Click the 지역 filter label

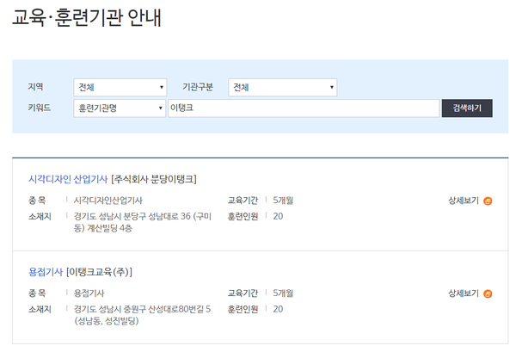click(x=35, y=87)
